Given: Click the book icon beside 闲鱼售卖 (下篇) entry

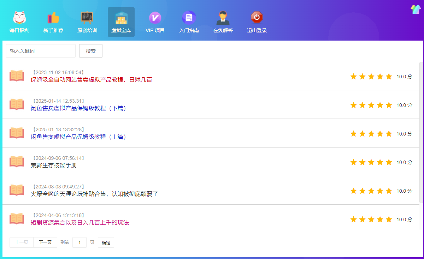Looking at the screenshot, I should click(17, 104).
